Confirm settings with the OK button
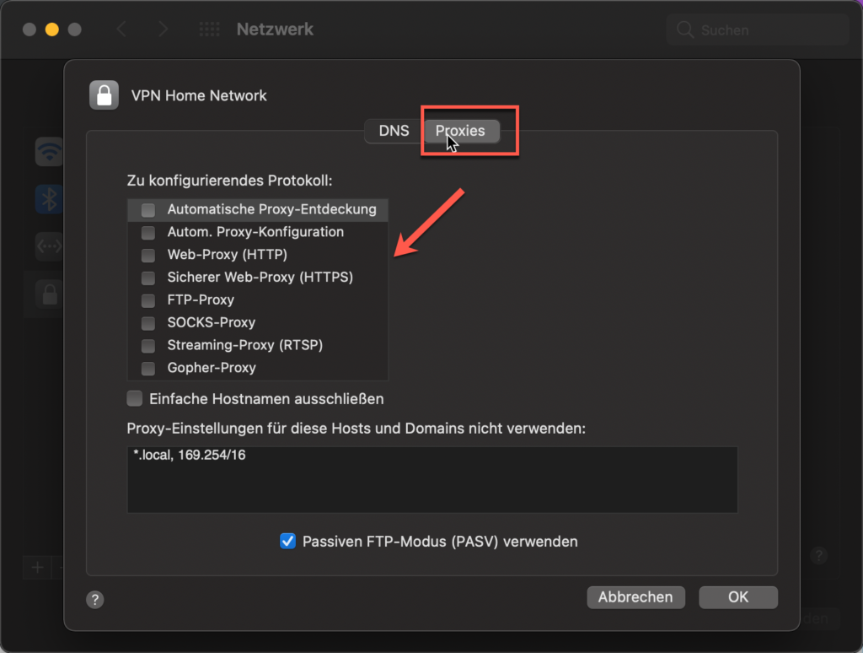This screenshot has width=863, height=653. [738, 596]
